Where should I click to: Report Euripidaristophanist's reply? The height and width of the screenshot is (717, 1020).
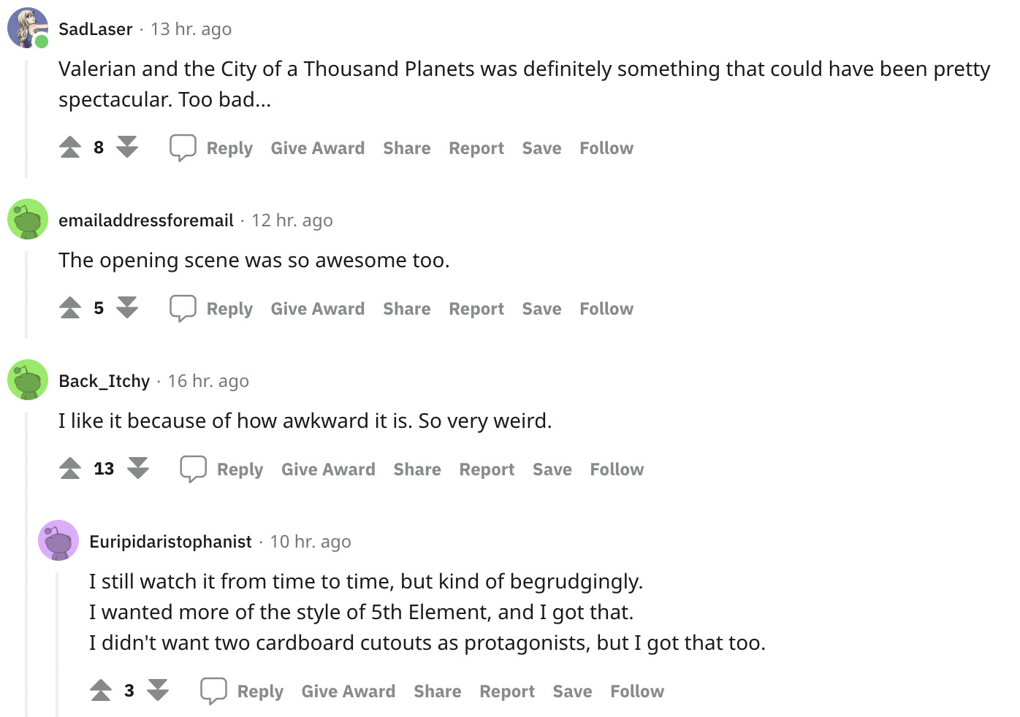pos(507,691)
